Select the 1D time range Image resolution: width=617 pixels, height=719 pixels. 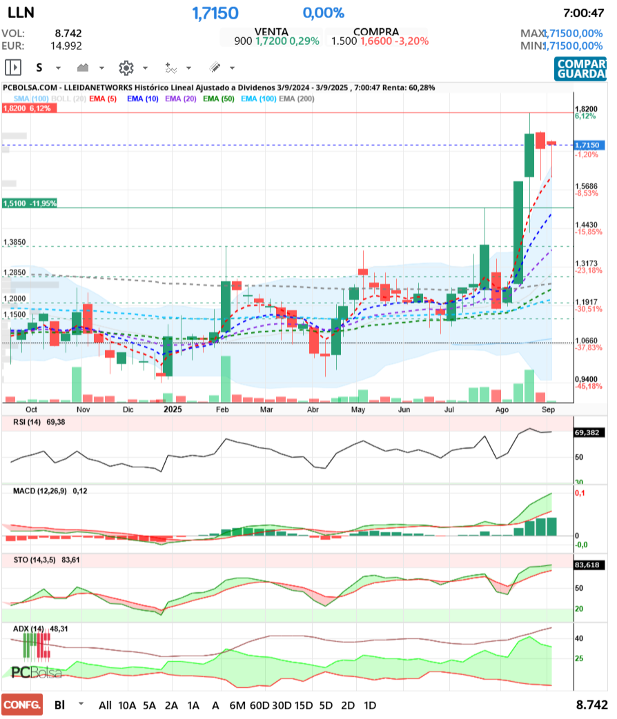pos(370,705)
